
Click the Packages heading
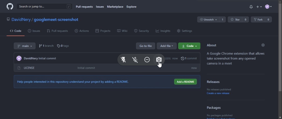(214, 108)
